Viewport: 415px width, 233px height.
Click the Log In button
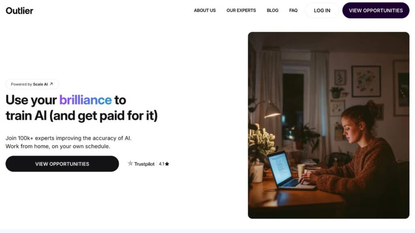click(x=322, y=11)
